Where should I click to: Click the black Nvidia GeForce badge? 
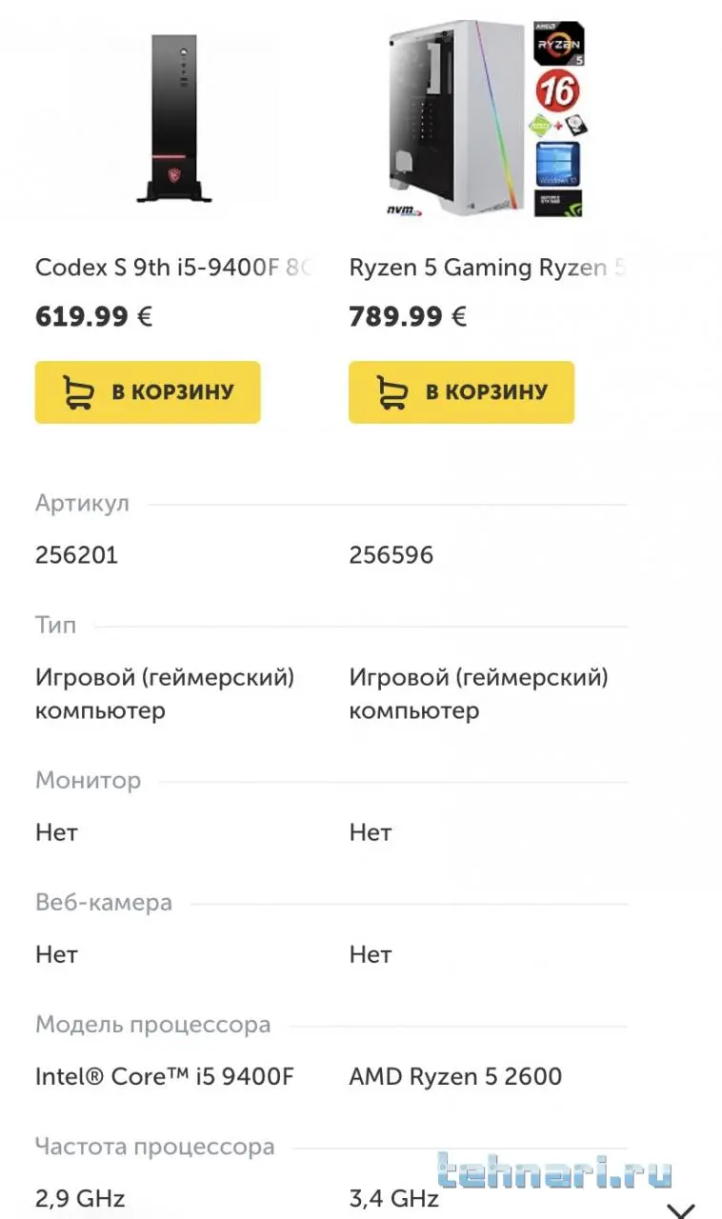558,203
